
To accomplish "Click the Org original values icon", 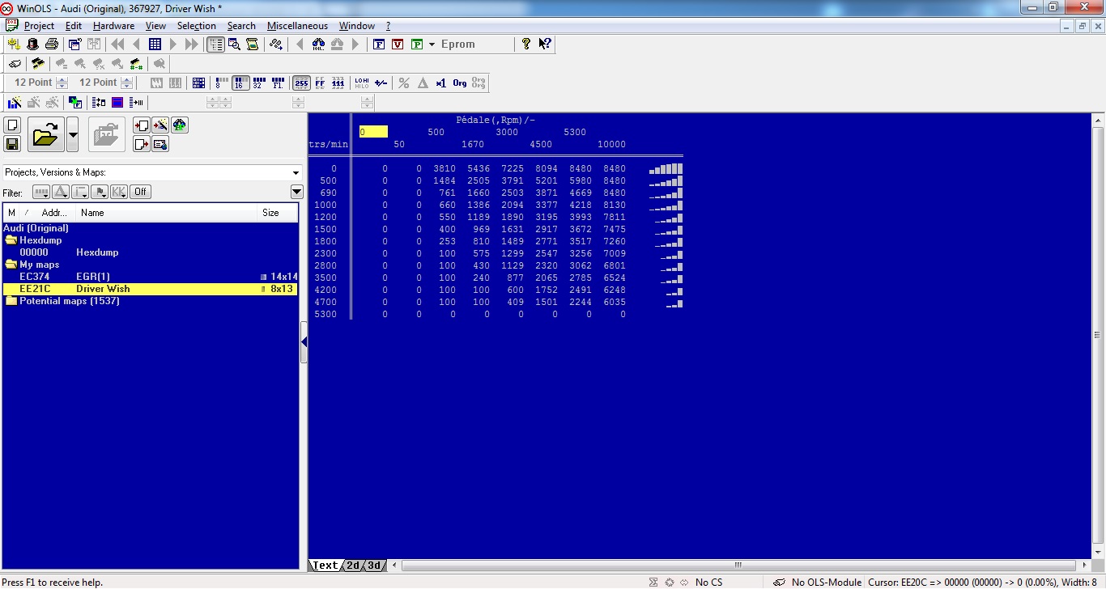I will coord(460,83).
